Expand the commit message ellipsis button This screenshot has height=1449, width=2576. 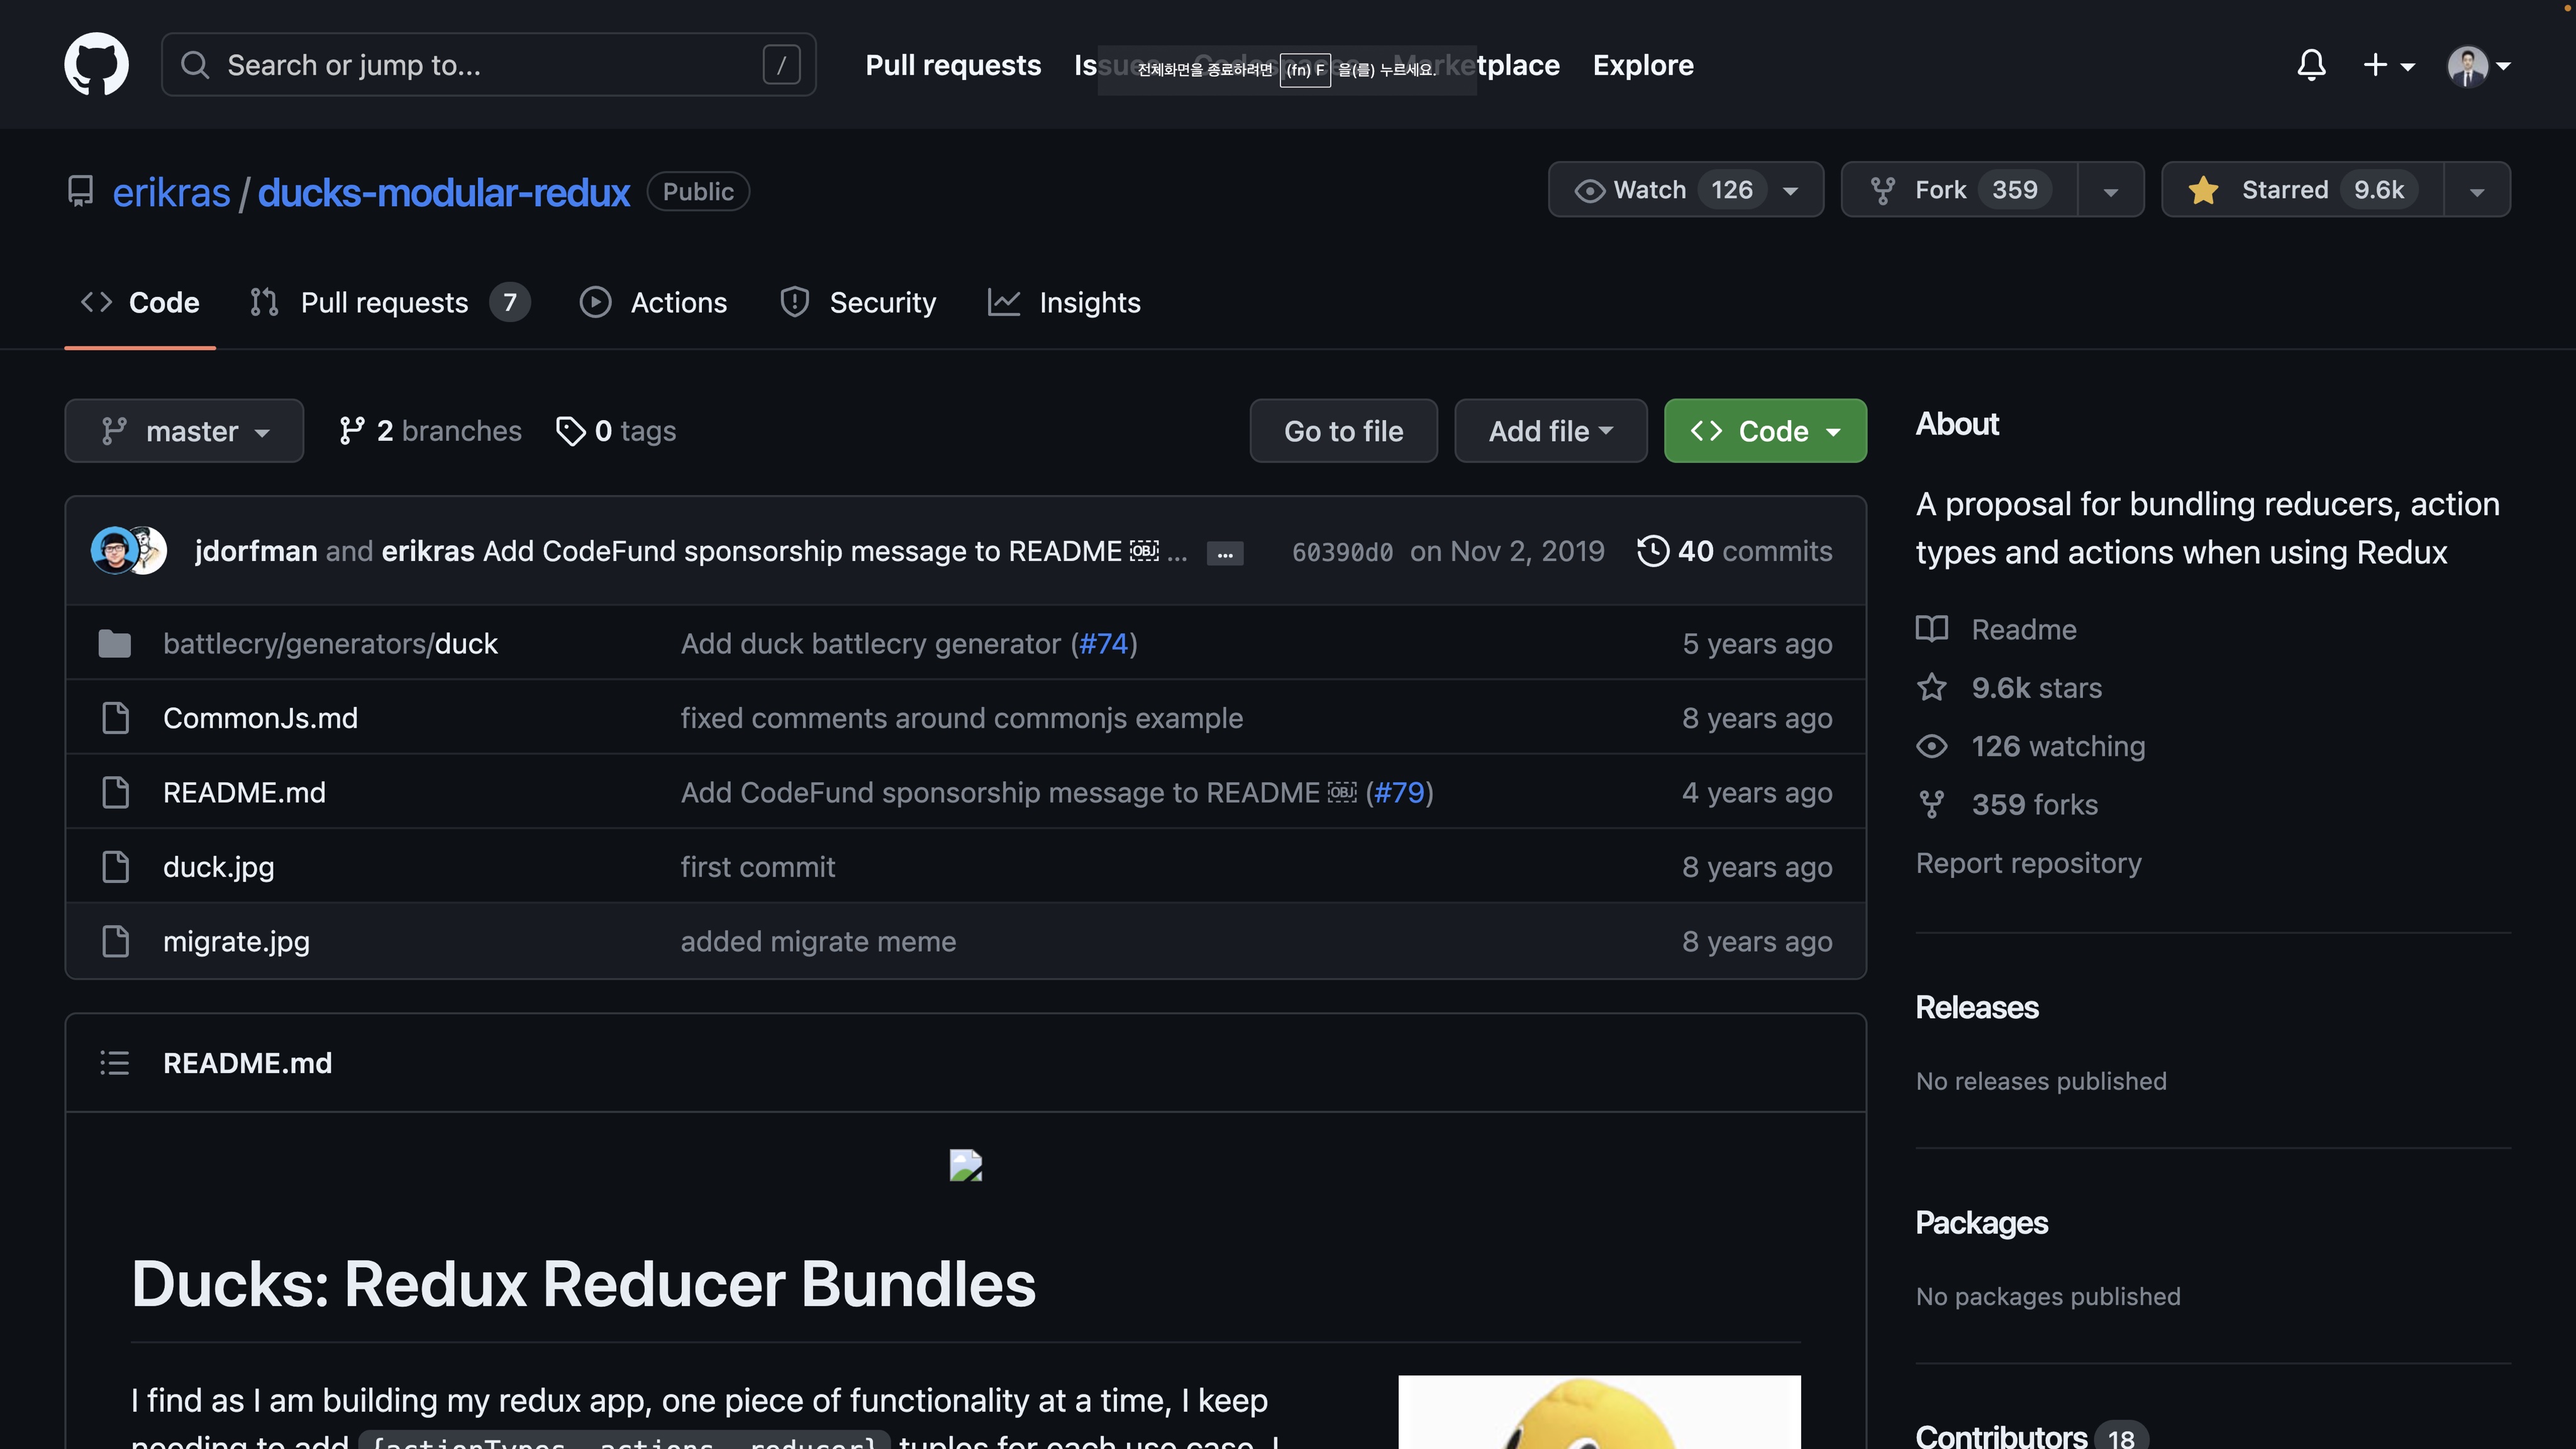coord(1224,553)
